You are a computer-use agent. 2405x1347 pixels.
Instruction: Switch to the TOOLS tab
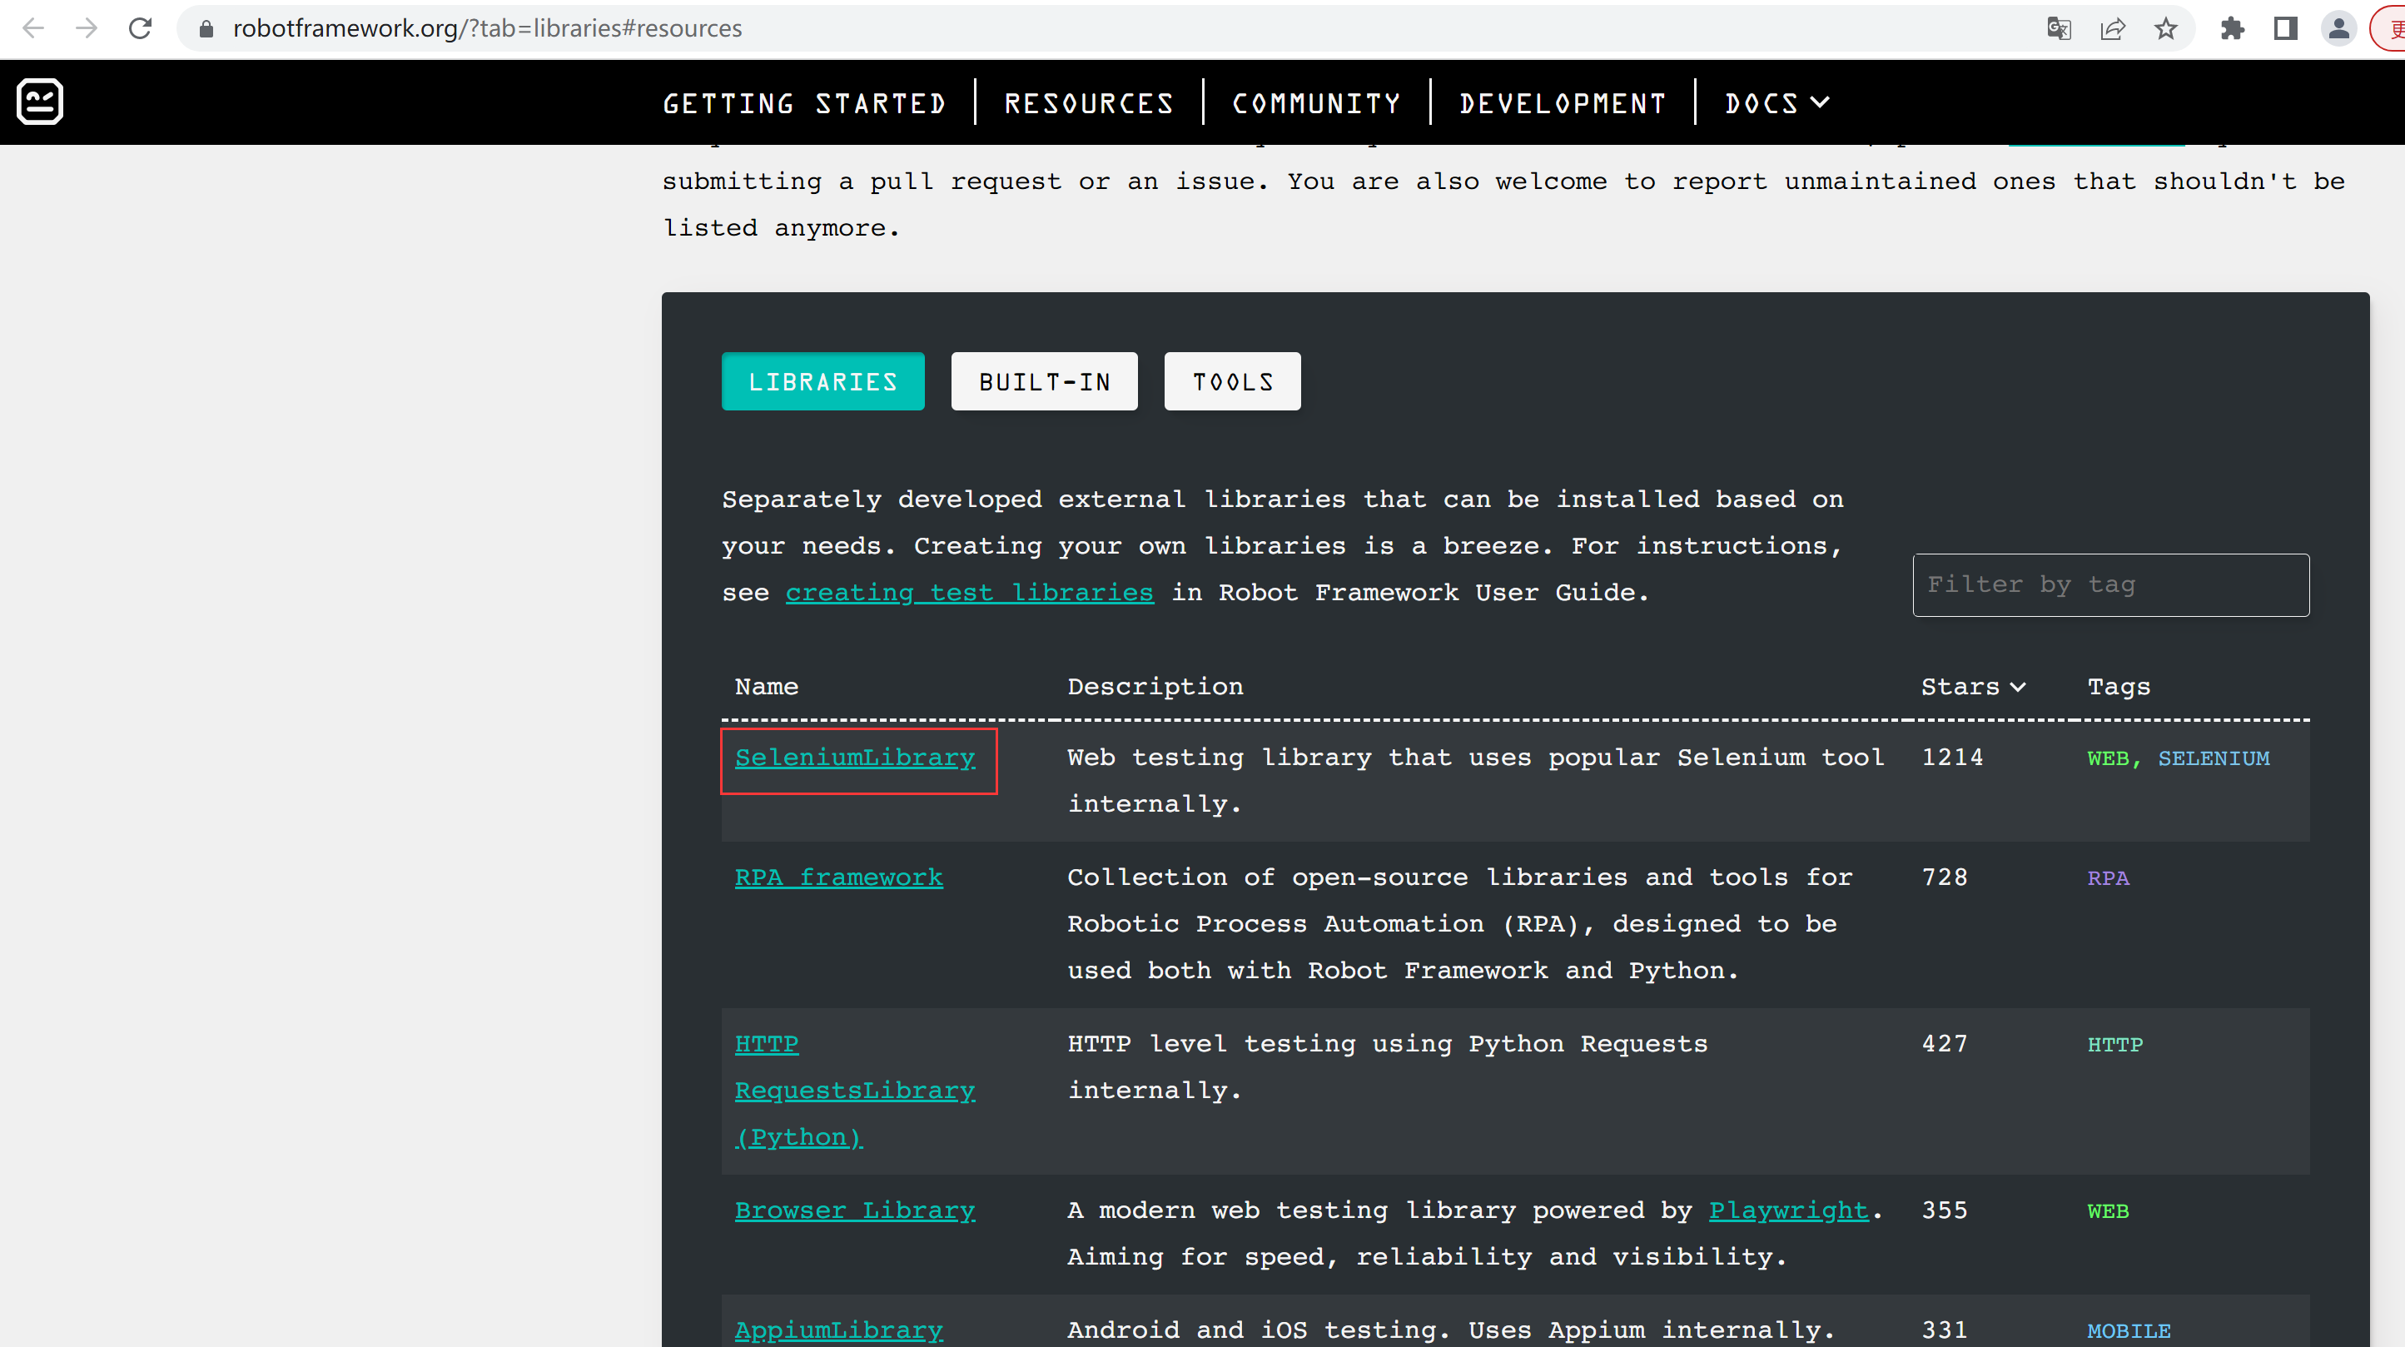(1231, 382)
